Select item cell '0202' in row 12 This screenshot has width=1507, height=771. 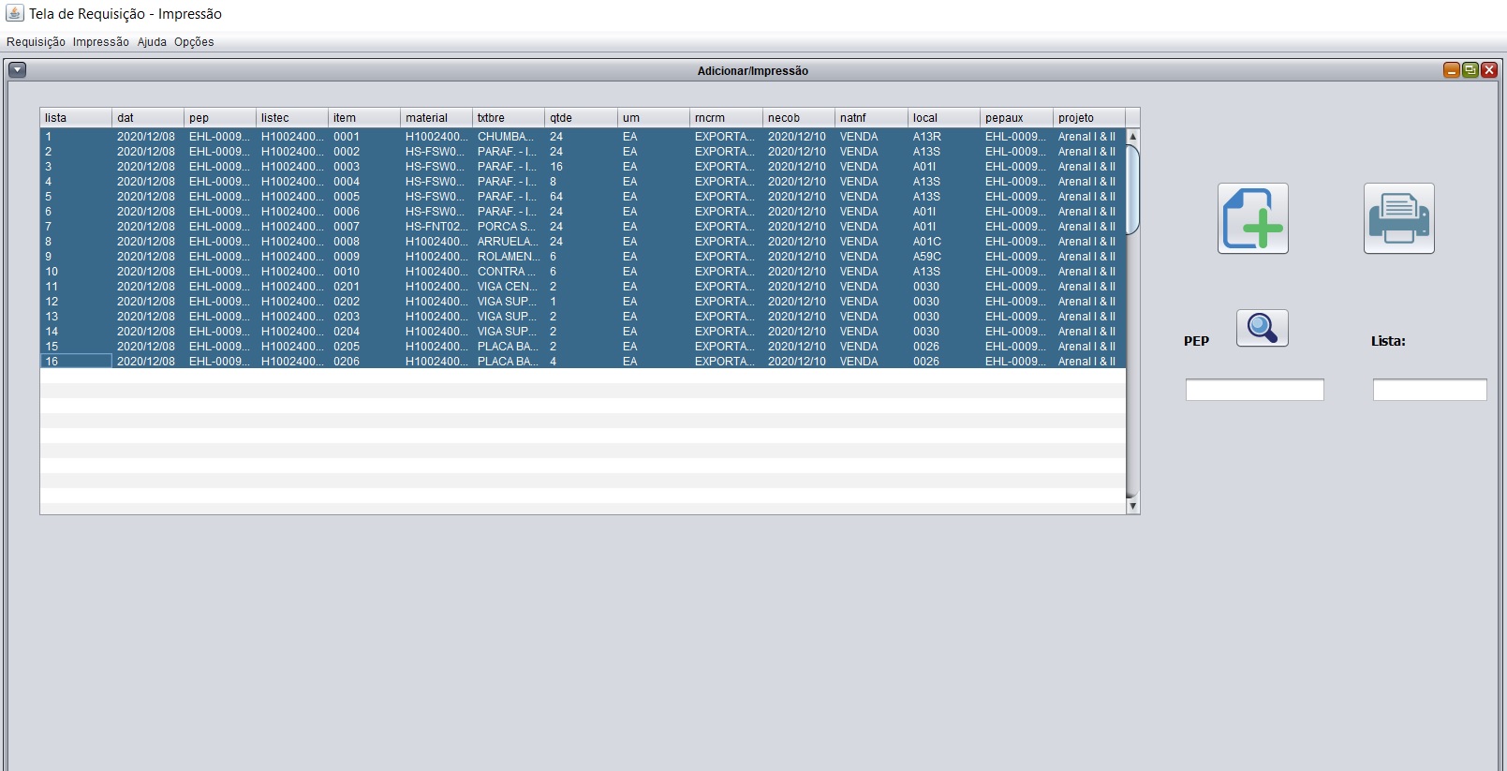[364, 302]
